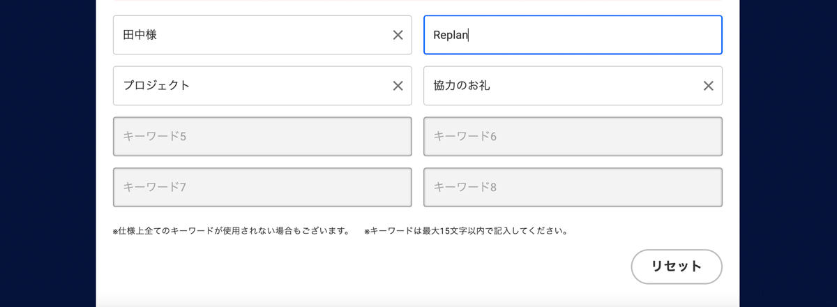Click the リセット button
This screenshot has width=837, height=307.
[x=677, y=267]
